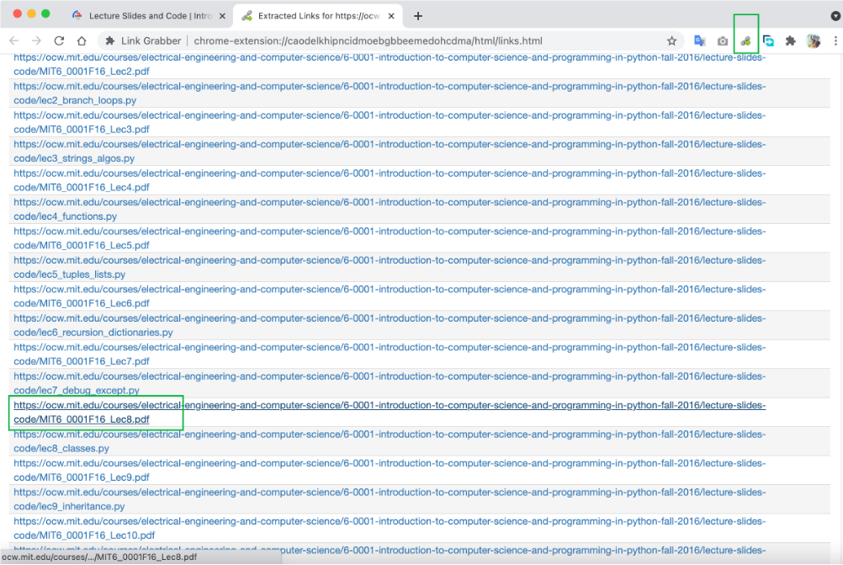Open the MIT6_0001F16_Lec2.pdf link
Image resolution: width=843 pixels, height=565 pixels.
click(x=390, y=65)
